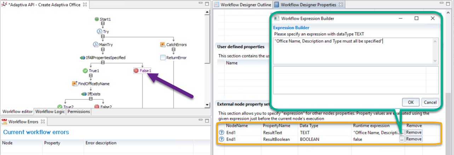The height and width of the screenshot is (155, 454).
Task: Click the Node column header in Workflow Errors
Action: [x=21, y=143]
